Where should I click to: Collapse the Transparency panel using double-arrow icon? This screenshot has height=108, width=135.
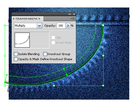coord(70,14)
